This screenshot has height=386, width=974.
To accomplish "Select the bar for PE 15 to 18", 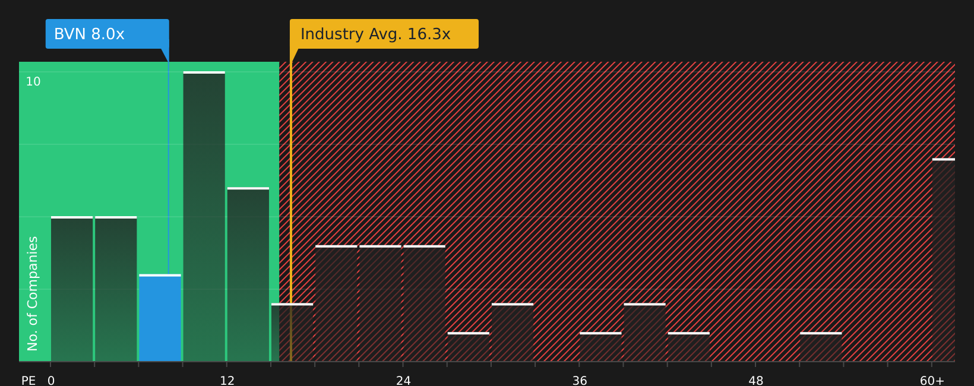I will pyautogui.click(x=292, y=332).
